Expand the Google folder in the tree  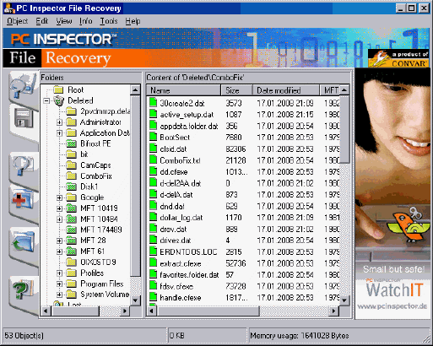point(59,197)
